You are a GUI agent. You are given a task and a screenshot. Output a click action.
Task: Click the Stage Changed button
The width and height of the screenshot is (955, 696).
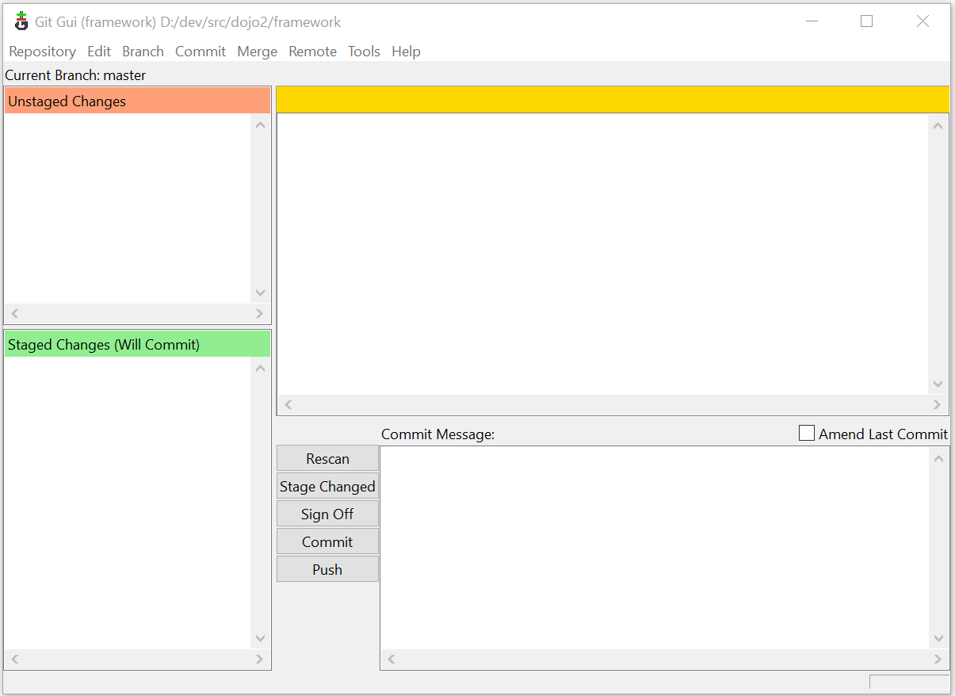(327, 486)
